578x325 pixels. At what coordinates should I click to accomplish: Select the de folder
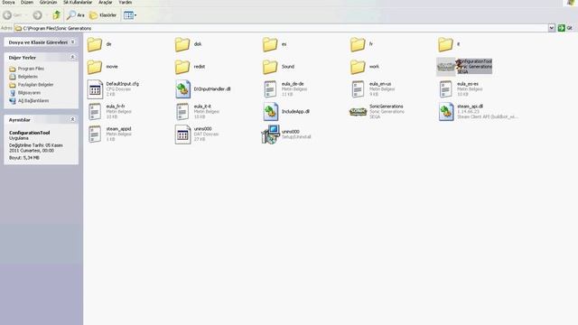tap(99, 44)
